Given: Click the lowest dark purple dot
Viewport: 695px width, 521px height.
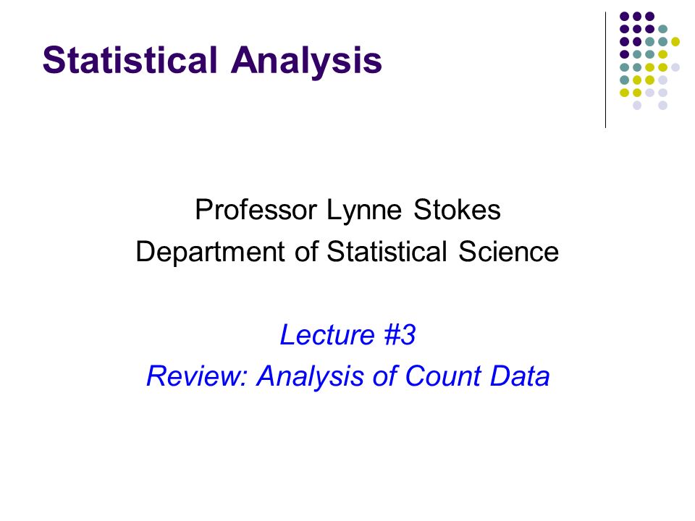Looking at the screenshot, I should [624, 54].
